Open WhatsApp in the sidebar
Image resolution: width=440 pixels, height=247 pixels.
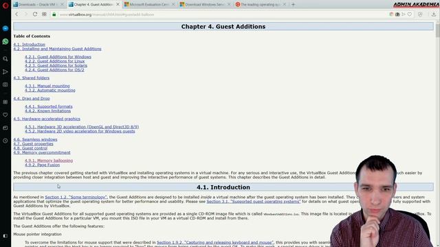coord(5,41)
